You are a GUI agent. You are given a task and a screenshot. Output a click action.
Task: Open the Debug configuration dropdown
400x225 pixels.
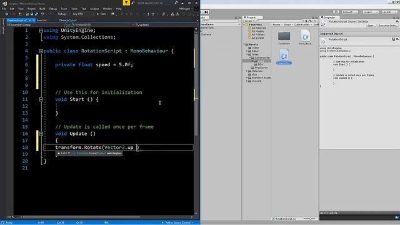[63, 14]
